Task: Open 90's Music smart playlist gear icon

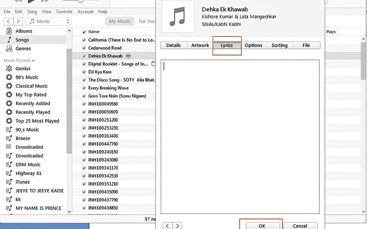Action: pos(9,77)
